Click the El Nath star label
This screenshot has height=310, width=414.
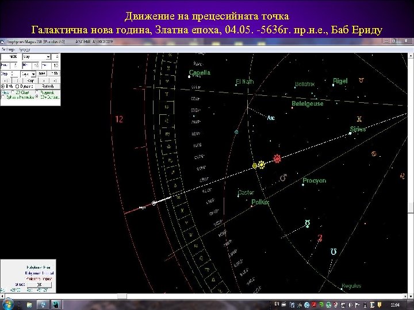pos(245,82)
